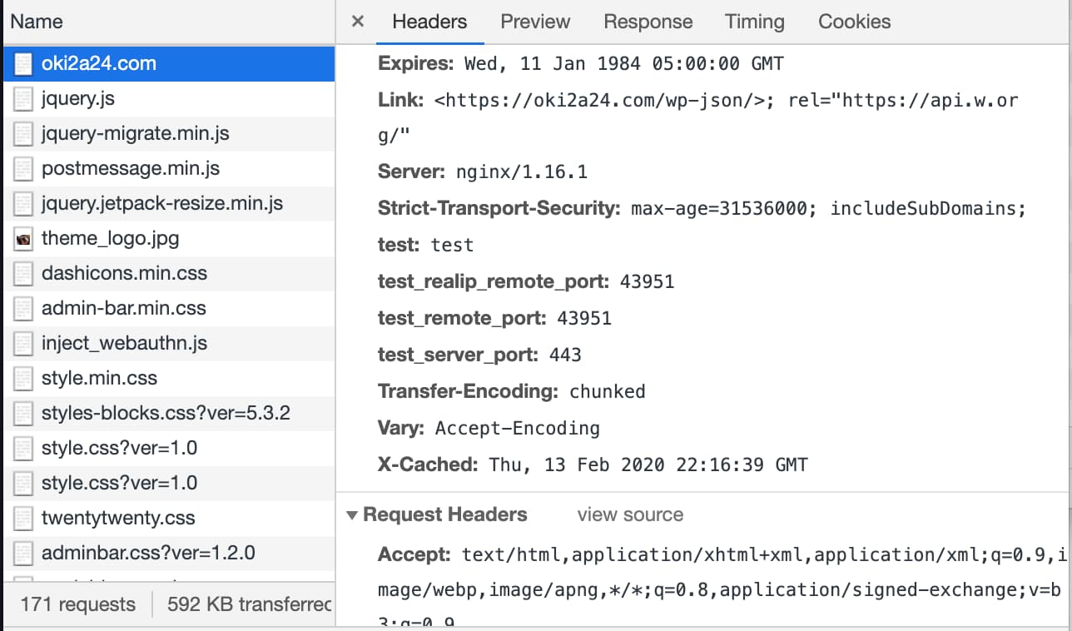1072x631 pixels.
Task: Switch to the Preview tab
Action: tap(535, 22)
